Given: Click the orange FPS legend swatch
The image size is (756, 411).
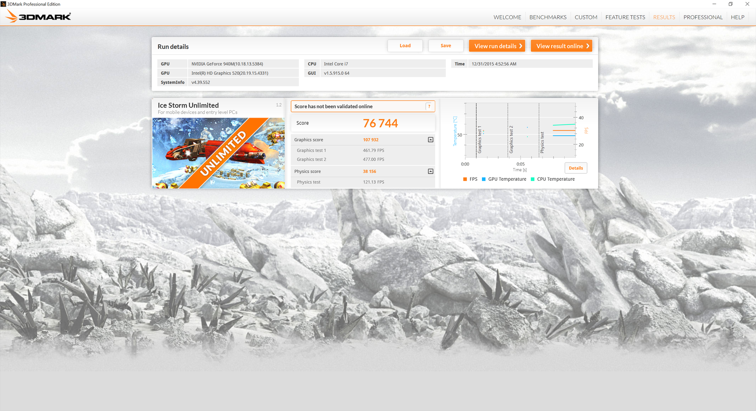Looking at the screenshot, I should tap(465, 179).
